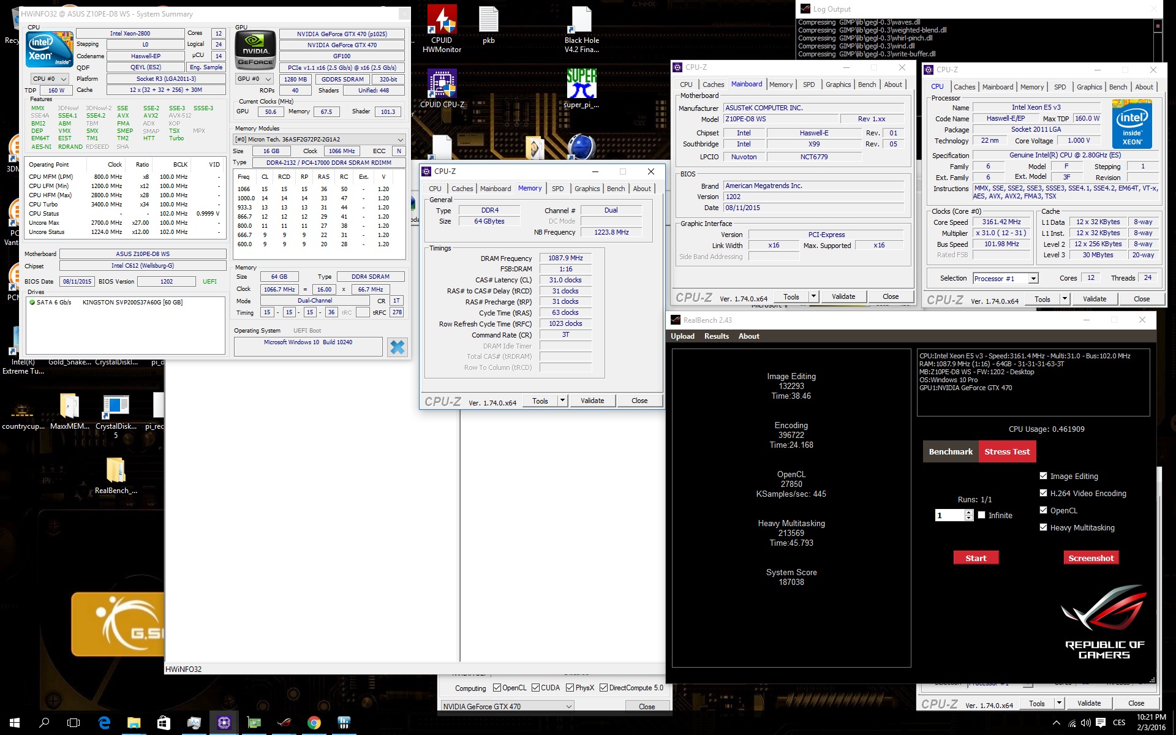Open Task View from the taskbar
The height and width of the screenshot is (735, 1176).
pyautogui.click(x=73, y=723)
